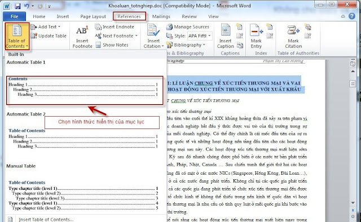Viewport: 361px width, 222px height.
Task: Click the Word Help question mark icon
Action: [x=352, y=16]
